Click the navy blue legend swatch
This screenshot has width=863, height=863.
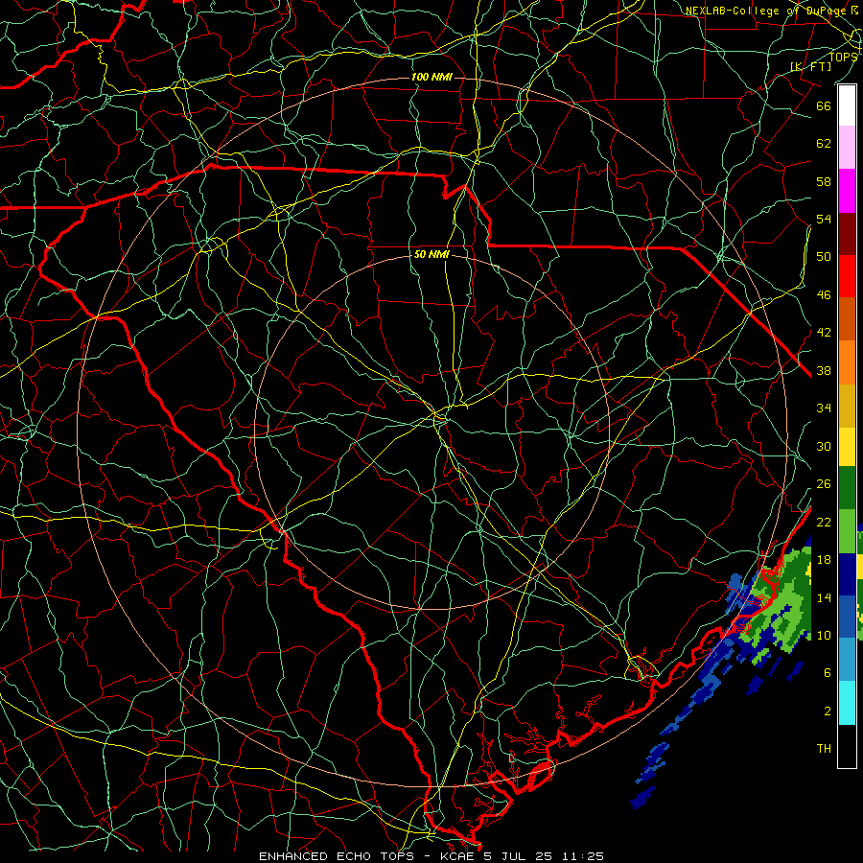pyautogui.click(x=847, y=574)
